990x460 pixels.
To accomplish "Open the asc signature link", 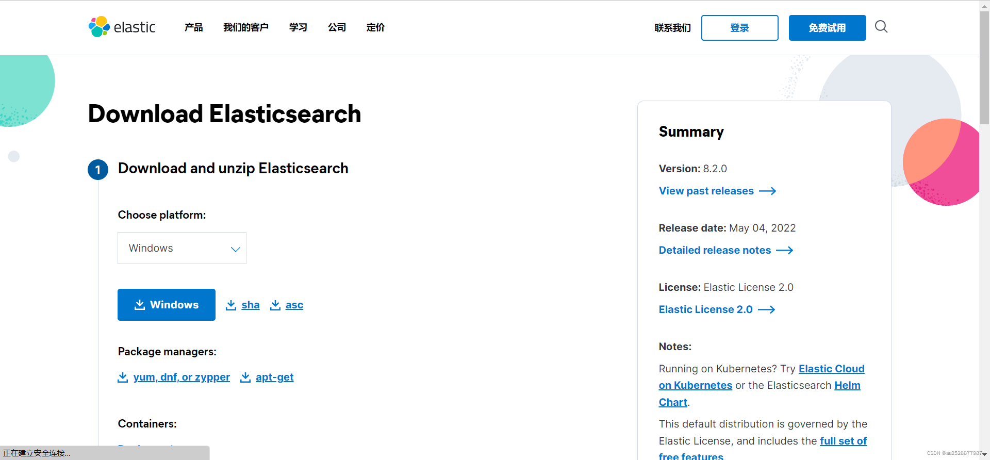I will [x=294, y=305].
